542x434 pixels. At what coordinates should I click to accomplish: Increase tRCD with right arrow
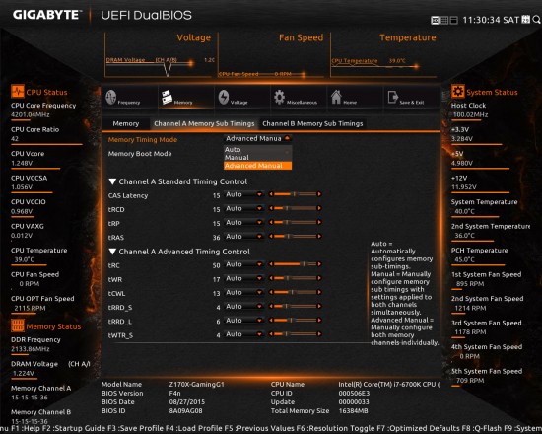coord(319,208)
